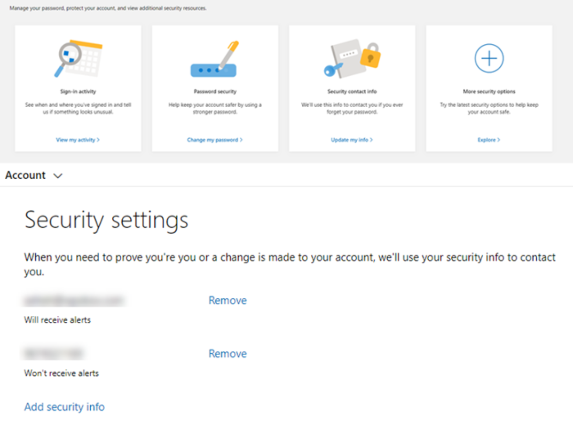Click Add security info
The image size is (573, 429).
click(x=64, y=407)
